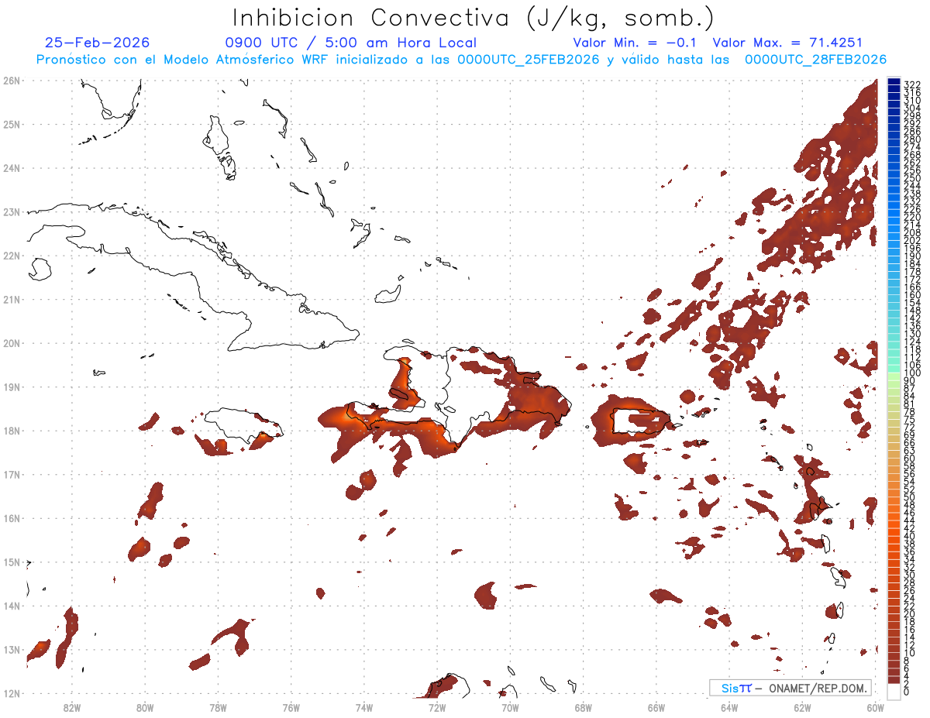
Task: Click the "25N" latitude label
Action: (11, 124)
